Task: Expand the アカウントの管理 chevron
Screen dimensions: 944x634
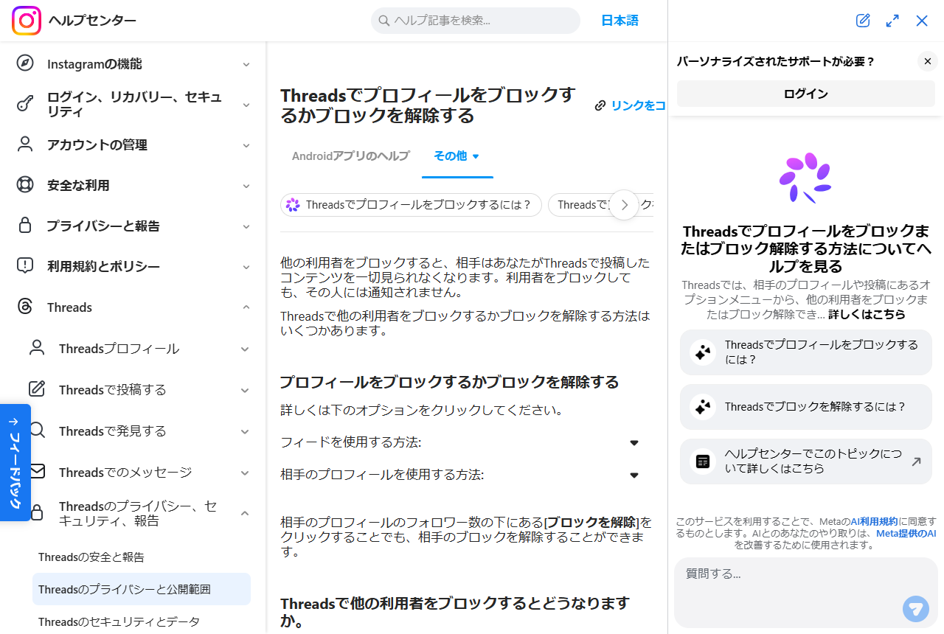Action: click(246, 145)
